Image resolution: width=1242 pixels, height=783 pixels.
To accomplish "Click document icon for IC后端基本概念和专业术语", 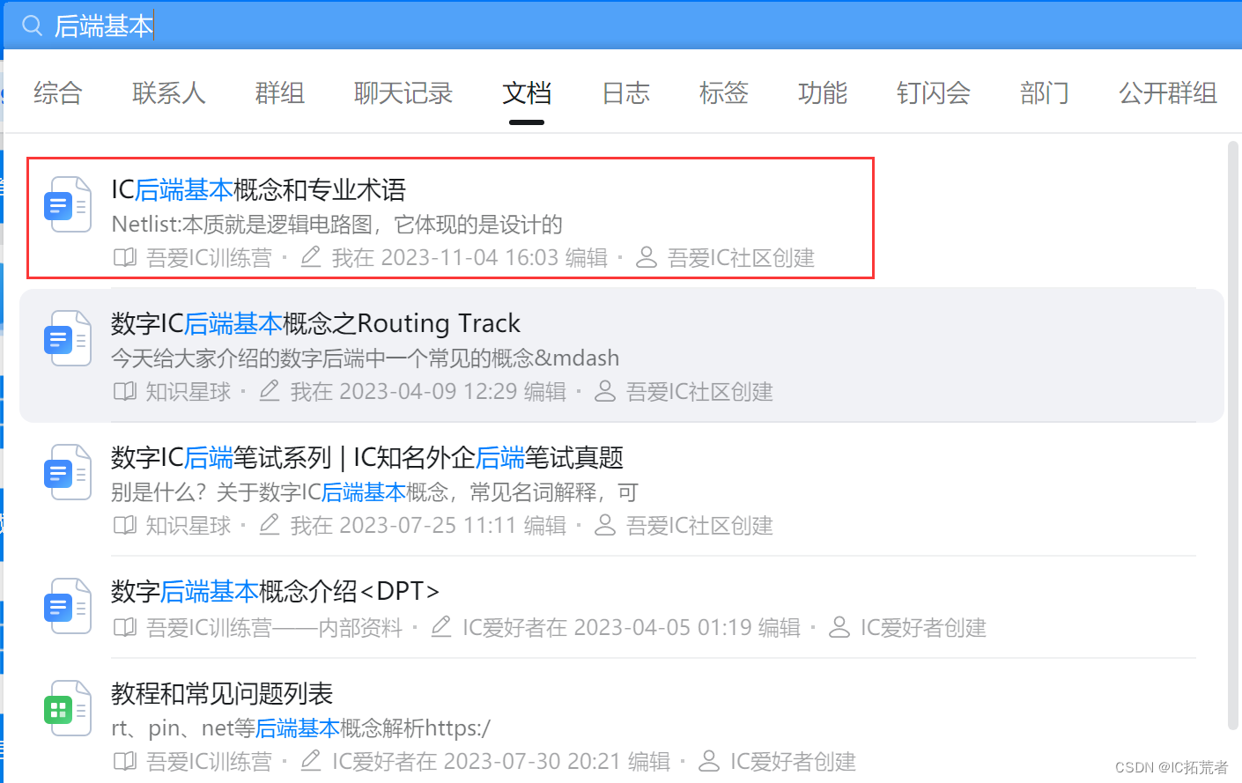I will [68, 205].
